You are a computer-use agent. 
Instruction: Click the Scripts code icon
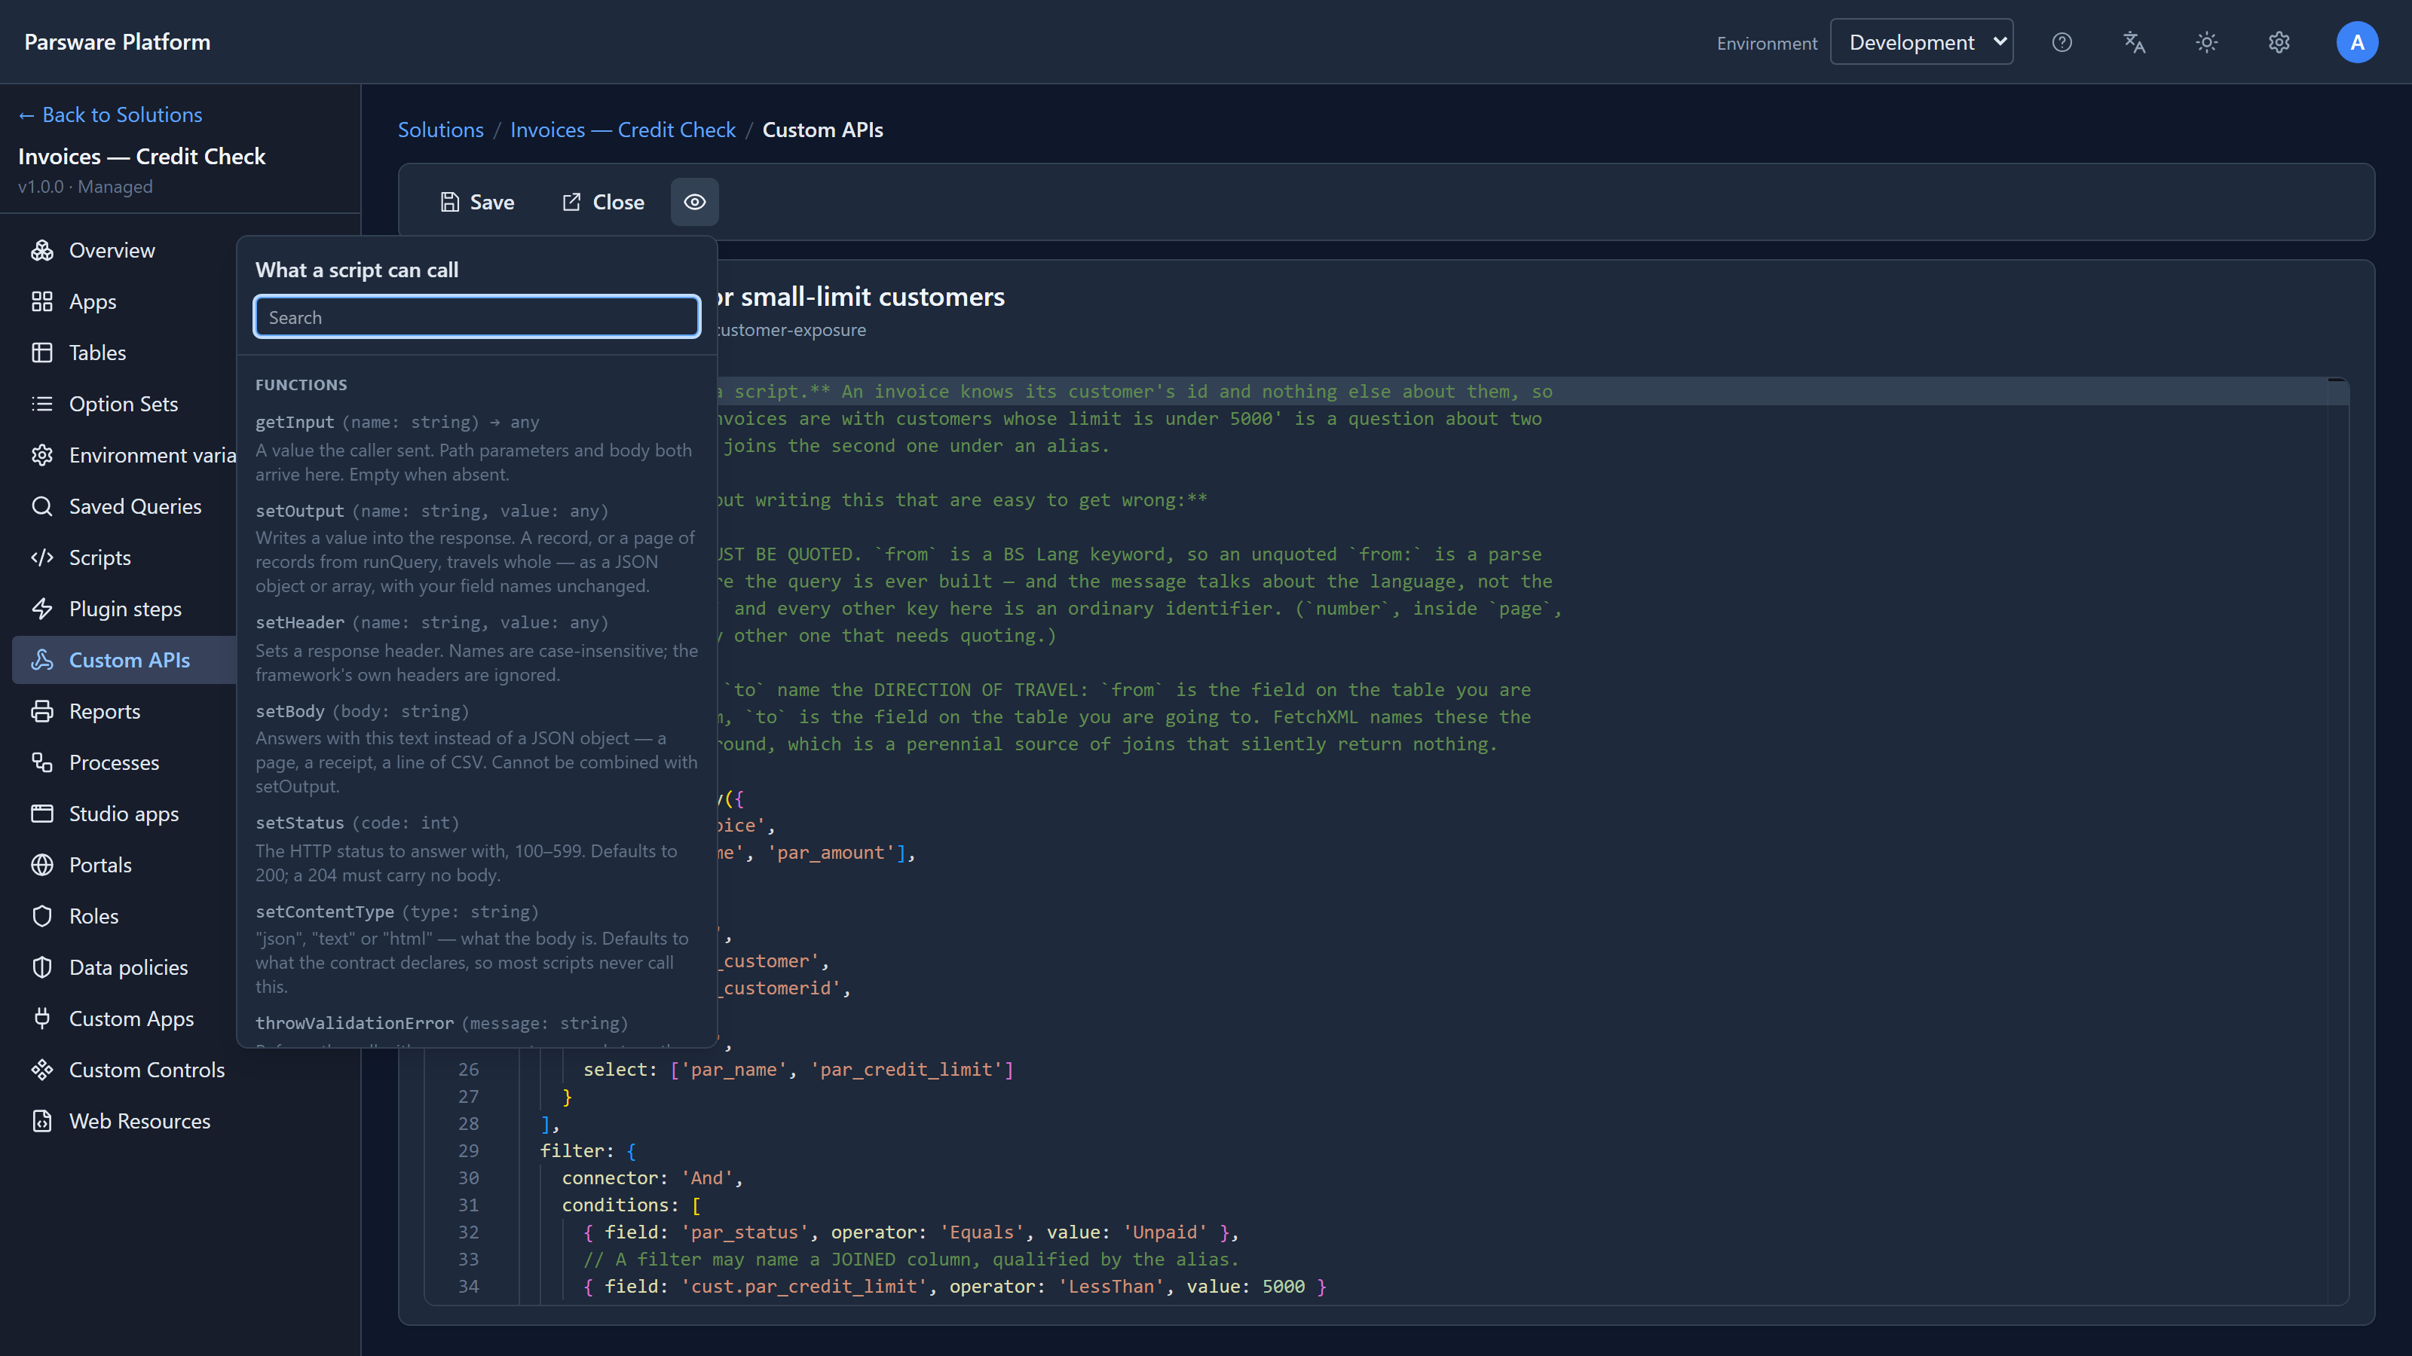tap(42, 557)
